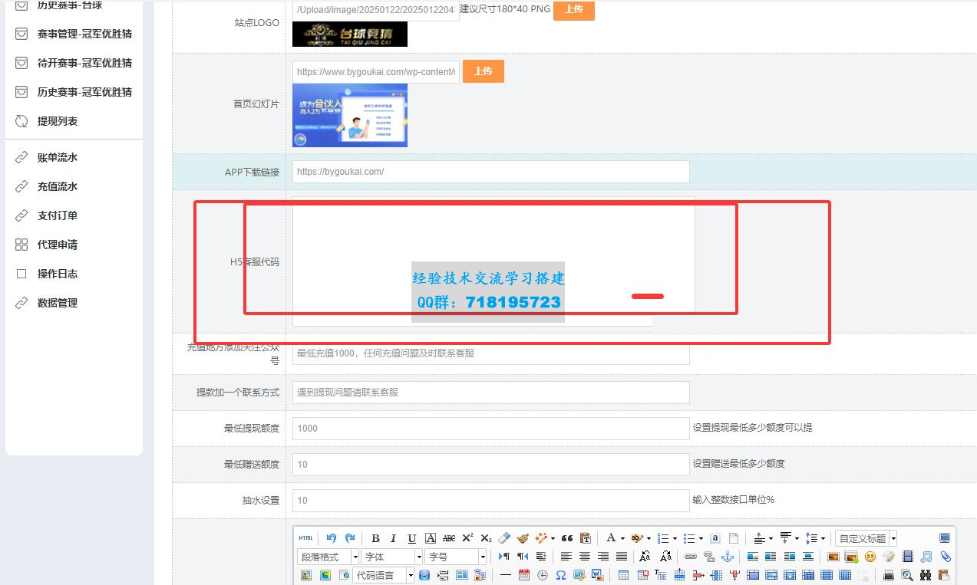Screen dimensions: 977x585
Task: Open the 段落格式 paragraph format dropdown
Action: [328, 557]
